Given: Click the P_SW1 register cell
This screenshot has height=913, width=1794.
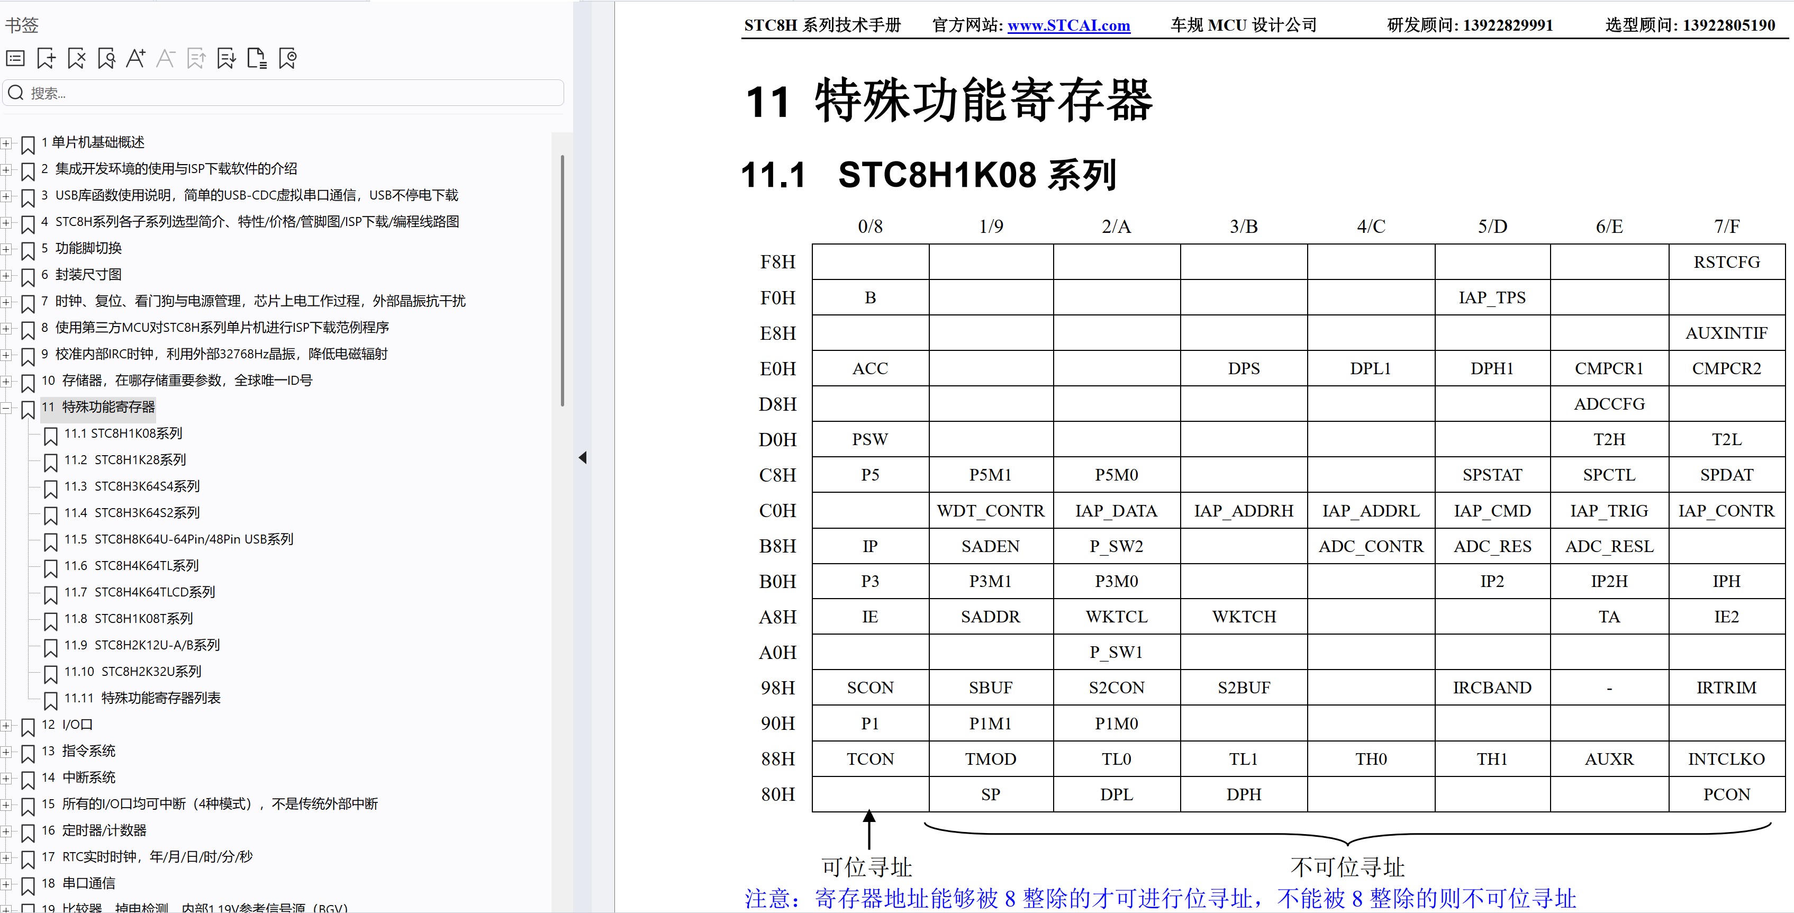Looking at the screenshot, I should tap(1117, 652).
